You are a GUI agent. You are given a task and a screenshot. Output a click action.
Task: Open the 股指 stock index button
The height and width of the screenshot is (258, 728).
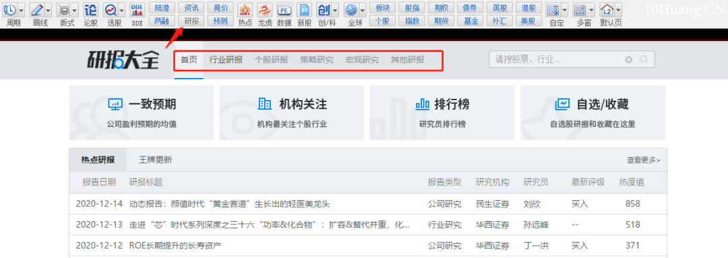[412, 8]
